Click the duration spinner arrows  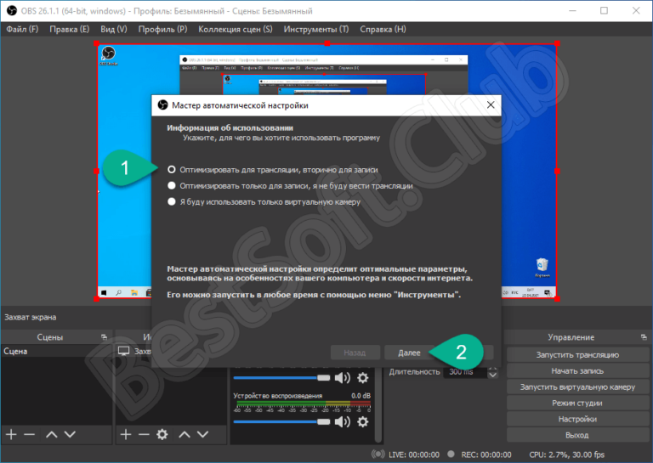pyautogui.click(x=492, y=371)
